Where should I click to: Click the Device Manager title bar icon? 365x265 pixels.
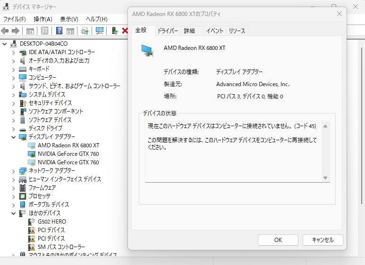click(6, 7)
